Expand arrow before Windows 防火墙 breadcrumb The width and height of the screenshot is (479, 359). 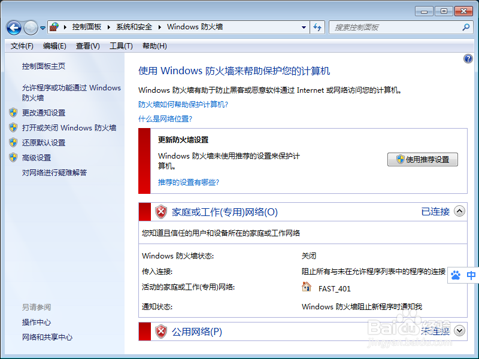160,27
